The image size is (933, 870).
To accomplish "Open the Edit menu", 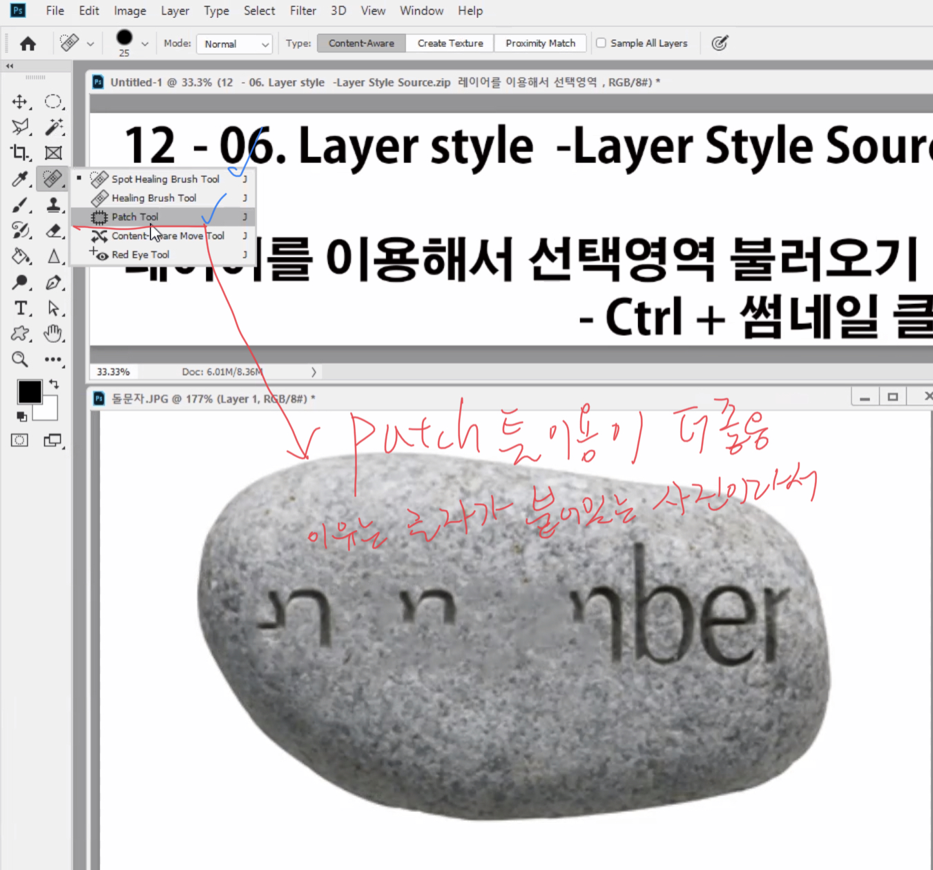I will pyautogui.click(x=88, y=10).
